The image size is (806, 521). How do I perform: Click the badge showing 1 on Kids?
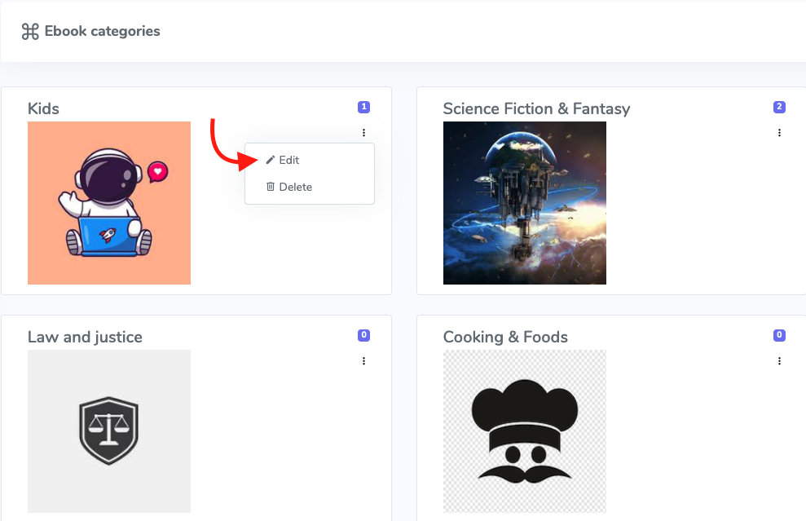pos(363,107)
